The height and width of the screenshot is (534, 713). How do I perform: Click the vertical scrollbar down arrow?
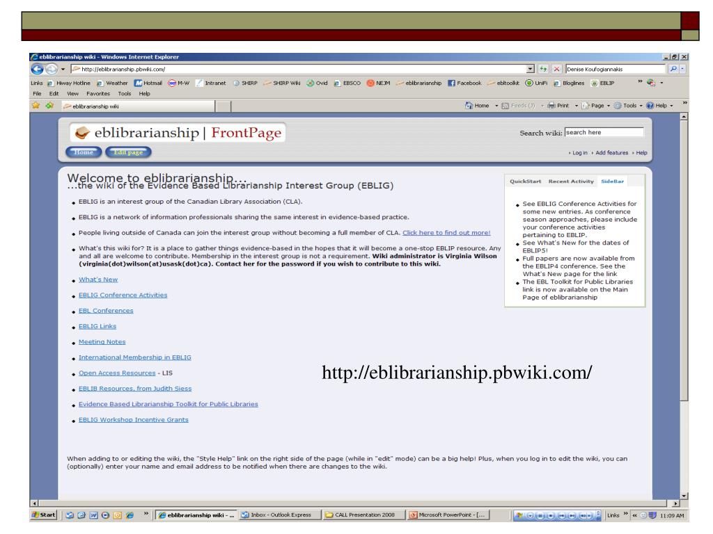[684, 496]
